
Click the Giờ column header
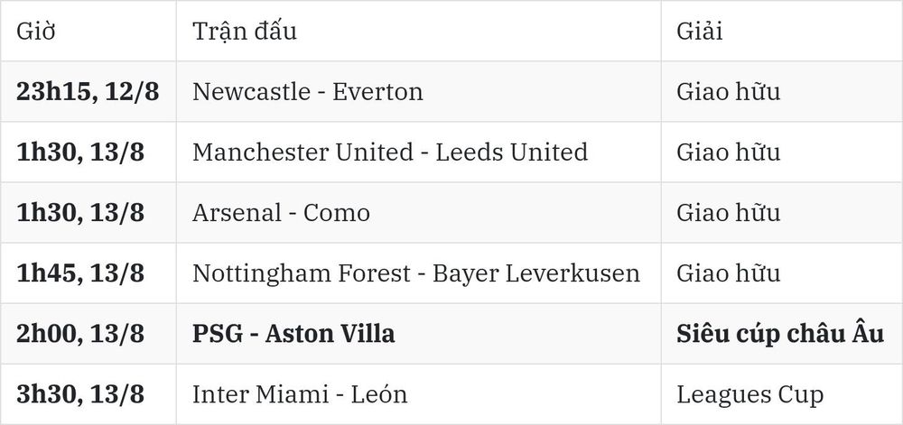click(36, 31)
